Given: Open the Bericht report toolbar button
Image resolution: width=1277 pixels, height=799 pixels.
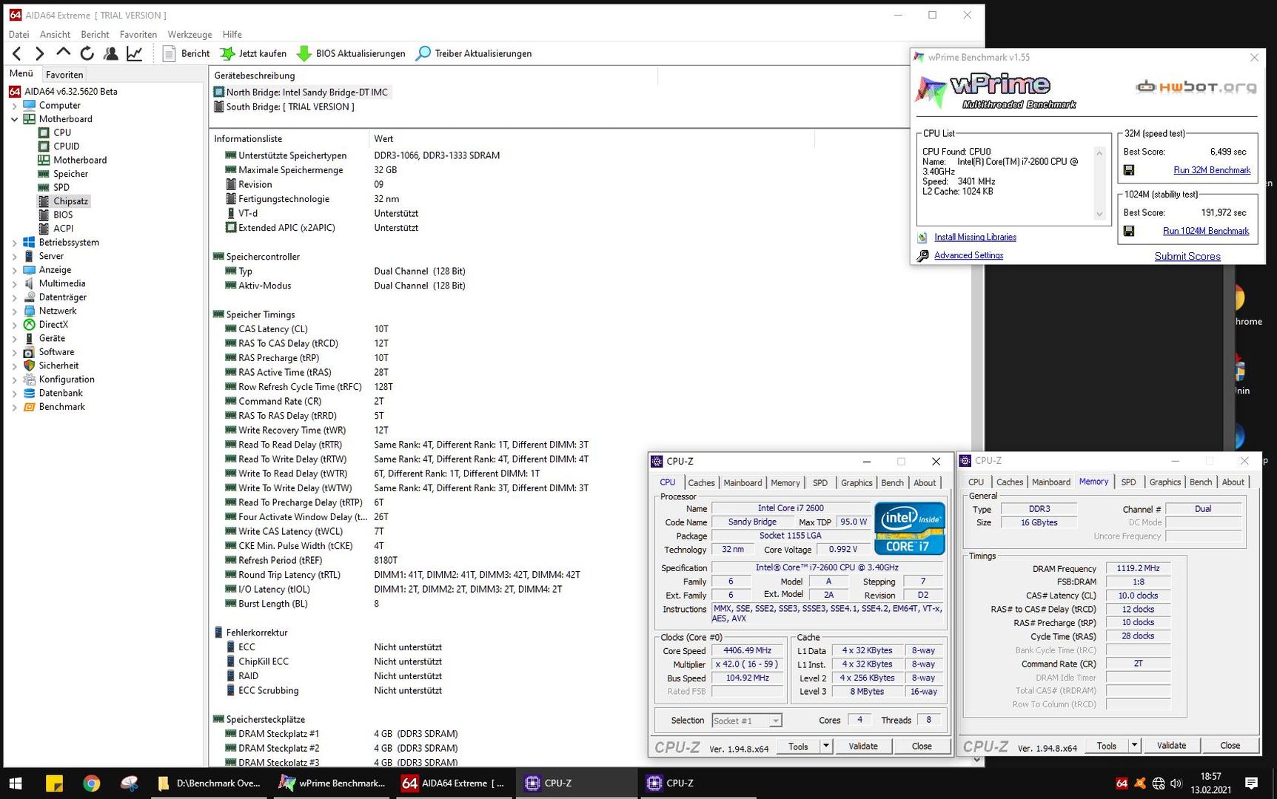Looking at the screenshot, I should [x=187, y=53].
